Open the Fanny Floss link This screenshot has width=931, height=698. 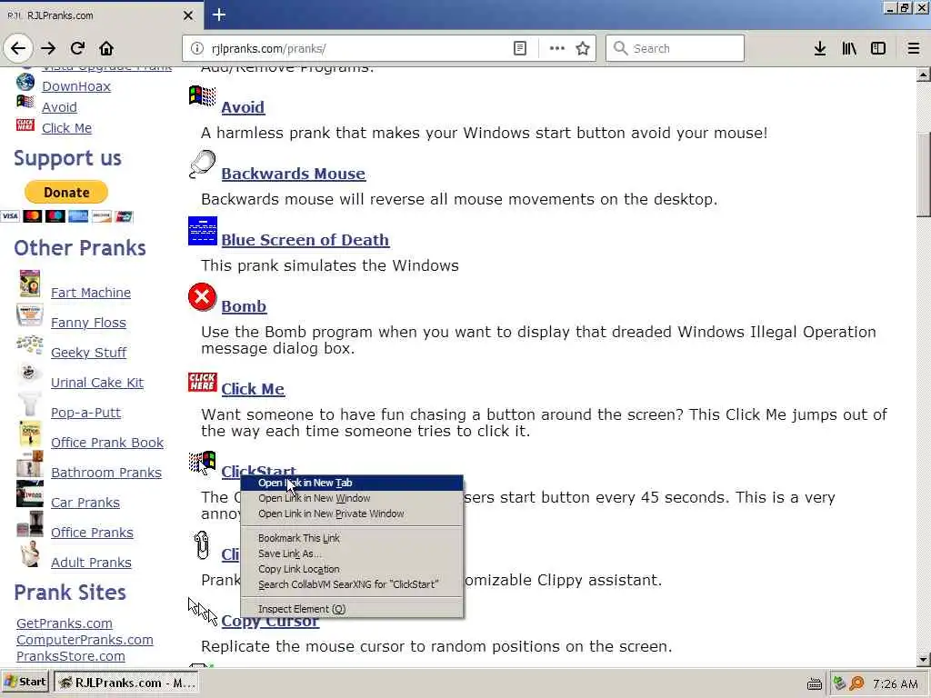(88, 323)
